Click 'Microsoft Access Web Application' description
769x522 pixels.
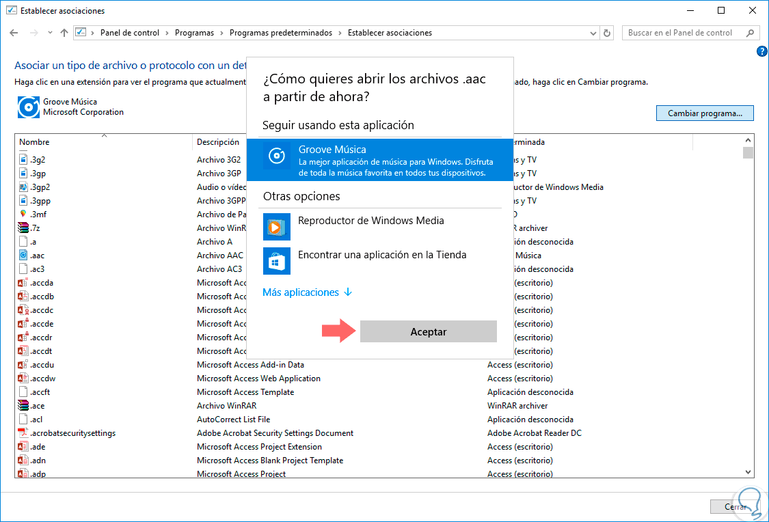[258, 379]
